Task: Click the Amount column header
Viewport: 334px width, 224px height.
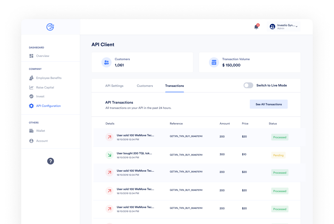Action: (225, 123)
